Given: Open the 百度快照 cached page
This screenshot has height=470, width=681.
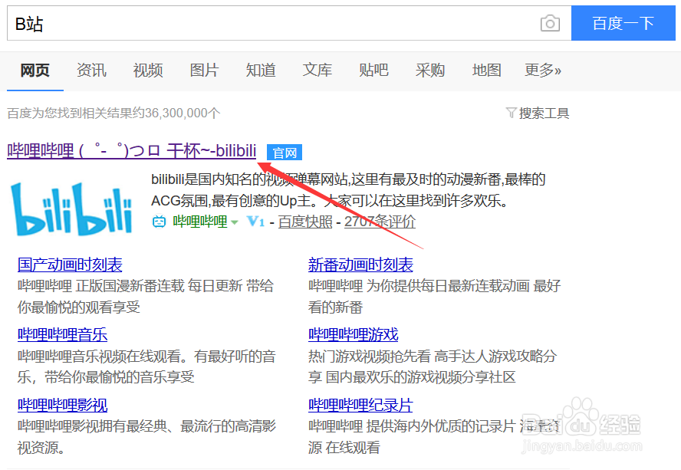Looking at the screenshot, I should tap(305, 222).
